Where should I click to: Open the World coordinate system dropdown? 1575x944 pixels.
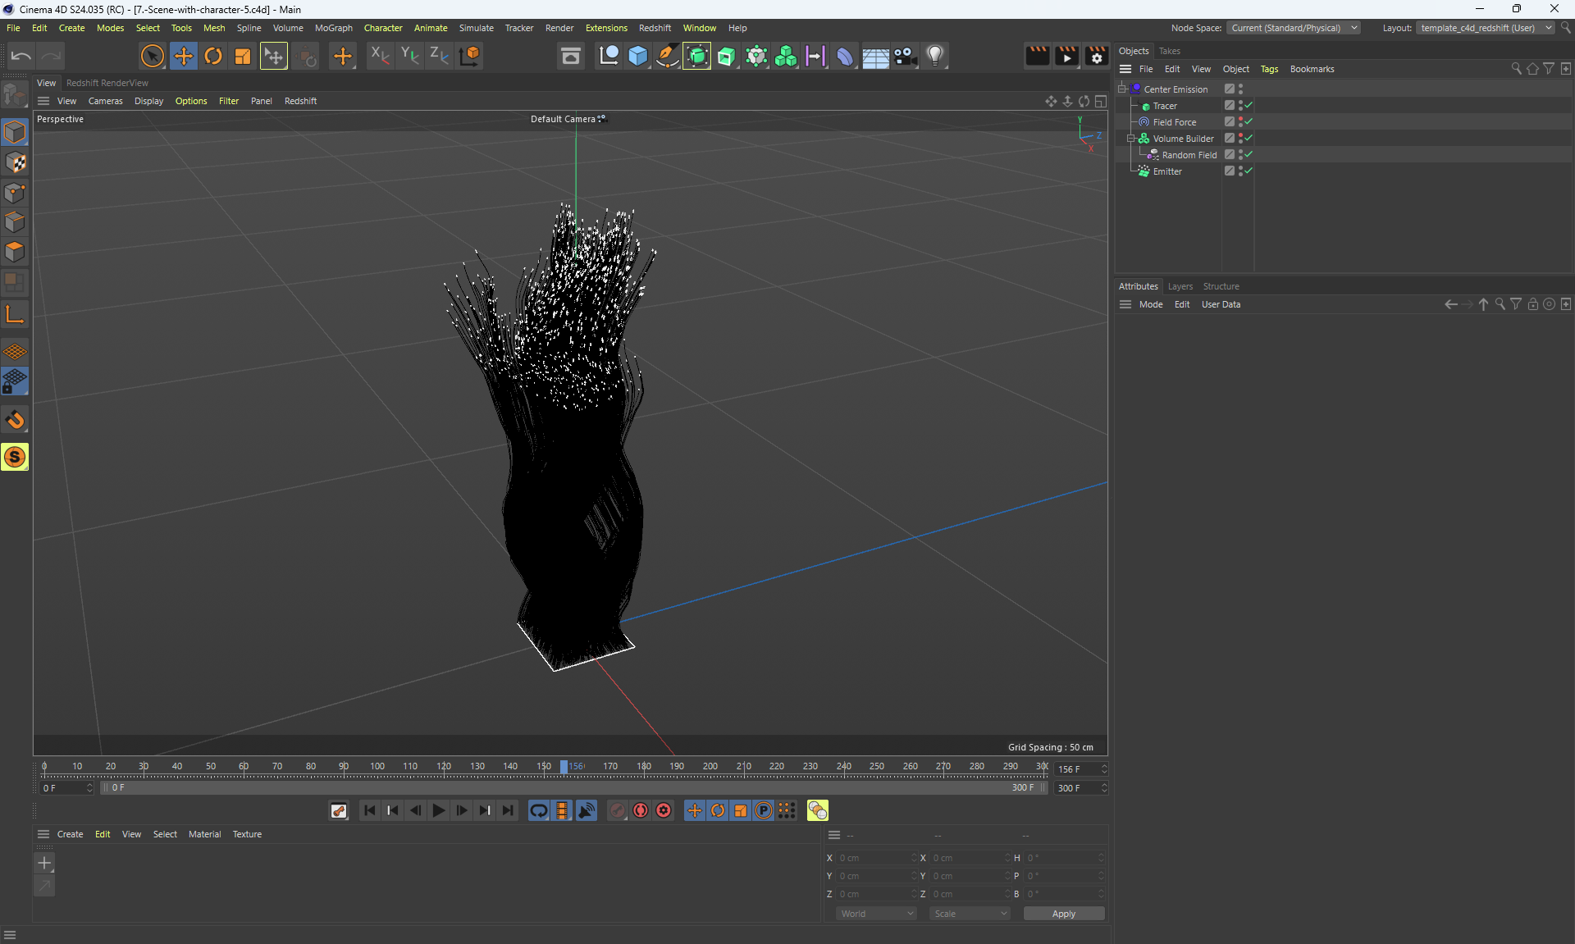(876, 914)
